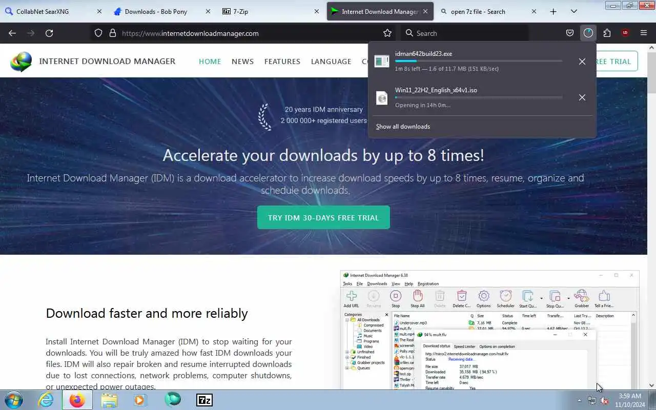Click Show all downloads link

coord(403,127)
